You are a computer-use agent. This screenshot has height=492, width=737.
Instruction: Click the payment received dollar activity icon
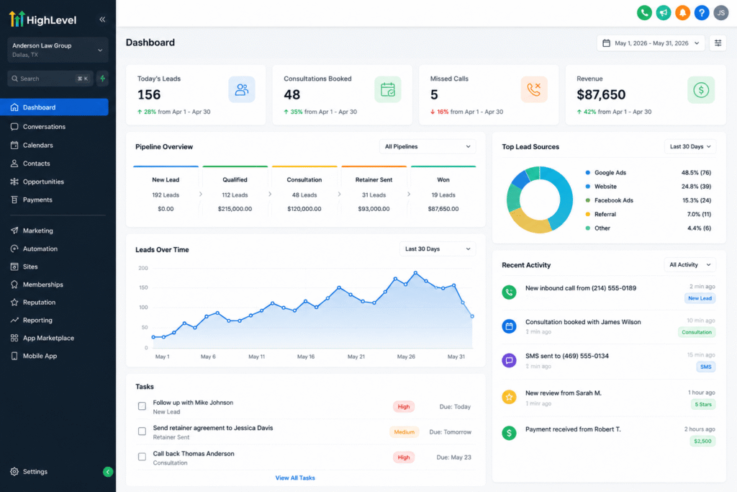[x=509, y=433]
